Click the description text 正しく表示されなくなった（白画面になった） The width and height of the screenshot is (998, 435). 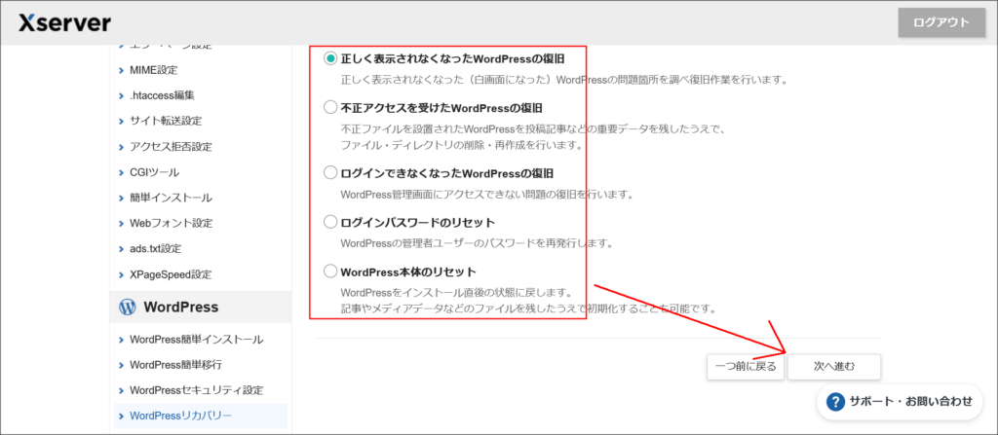click(x=448, y=81)
